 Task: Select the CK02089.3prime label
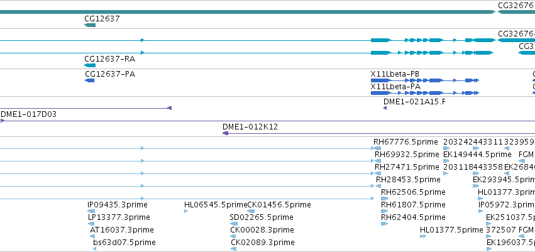(263, 243)
